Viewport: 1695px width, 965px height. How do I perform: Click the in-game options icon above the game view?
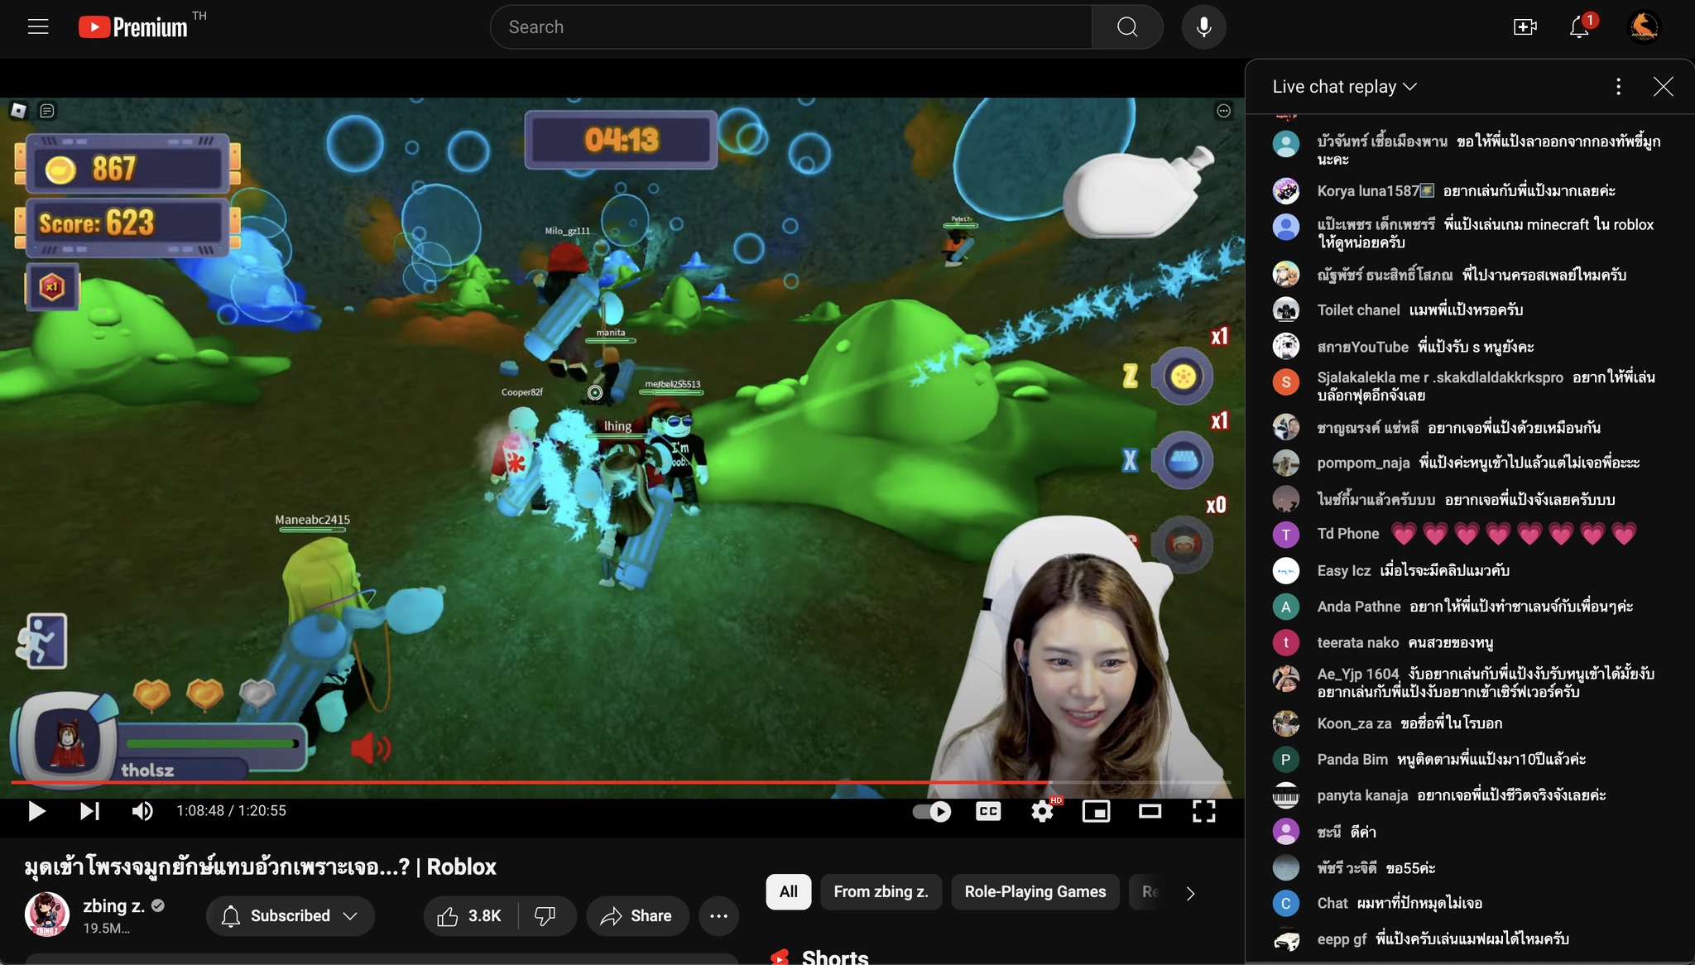click(1223, 110)
